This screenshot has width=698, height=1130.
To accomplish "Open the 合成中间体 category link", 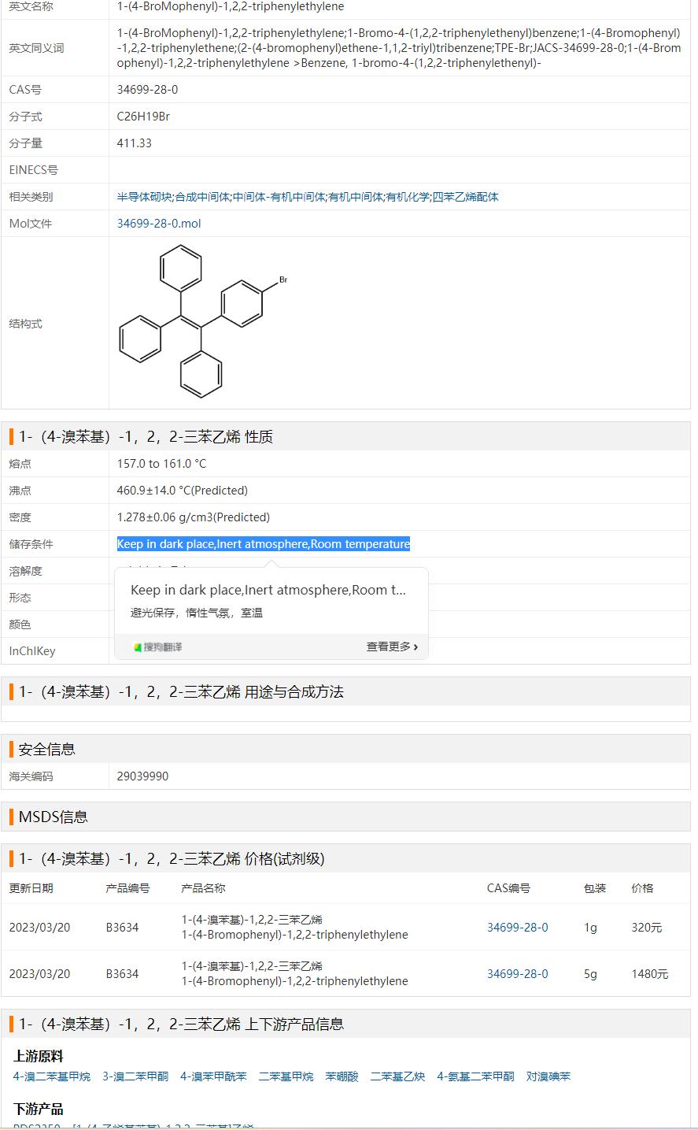I will [x=202, y=197].
